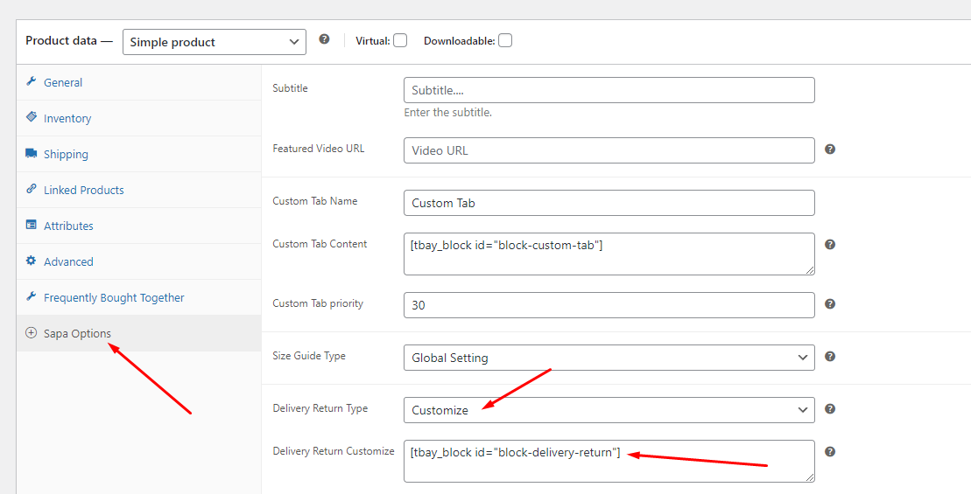Click into the Subtitle input field
Screen dimensions: 971x494
coord(609,90)
